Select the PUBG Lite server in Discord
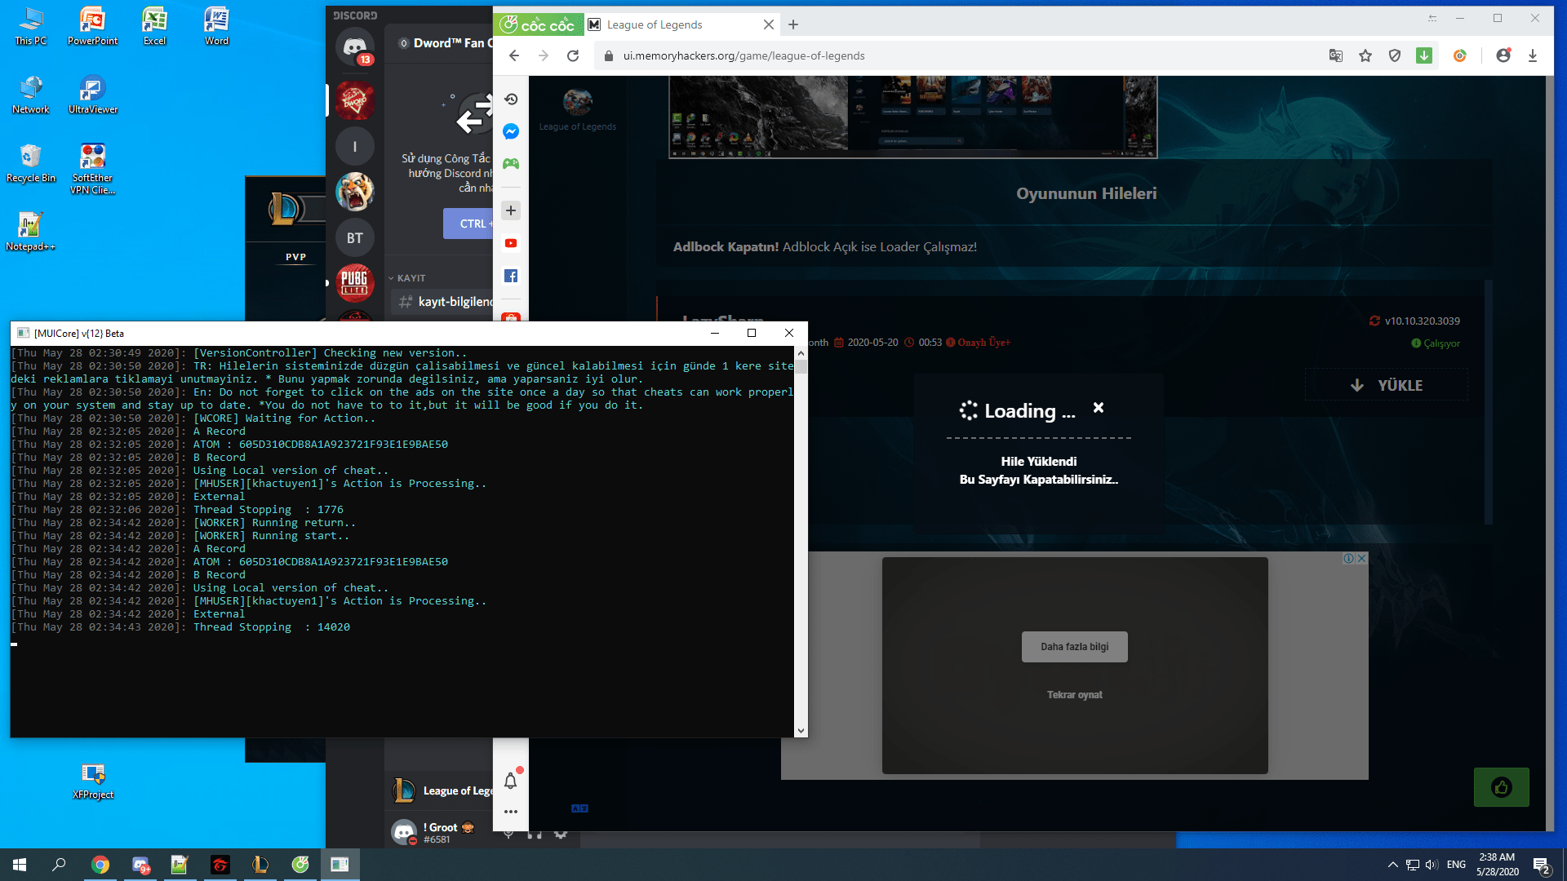The height and width of the screenshot is (881, 1567). pyautogui.click(x=355, y=283)
